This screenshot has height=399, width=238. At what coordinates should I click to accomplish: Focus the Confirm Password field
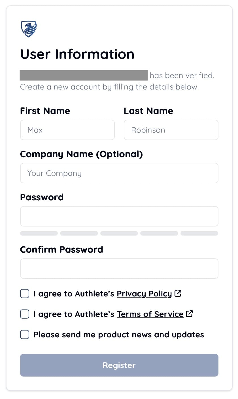[x=119, y=269]
